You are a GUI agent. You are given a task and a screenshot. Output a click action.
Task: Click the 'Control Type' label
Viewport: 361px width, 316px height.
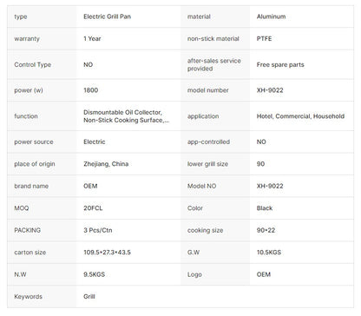(32, 64)
